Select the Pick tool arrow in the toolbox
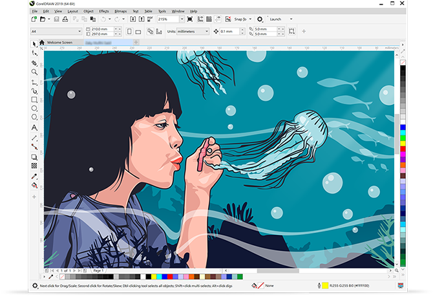433x304 pixels. (x=34, y=44)
